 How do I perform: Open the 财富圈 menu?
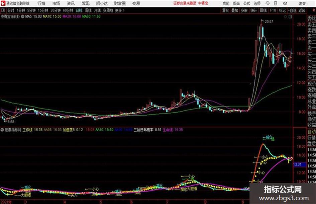120,3
